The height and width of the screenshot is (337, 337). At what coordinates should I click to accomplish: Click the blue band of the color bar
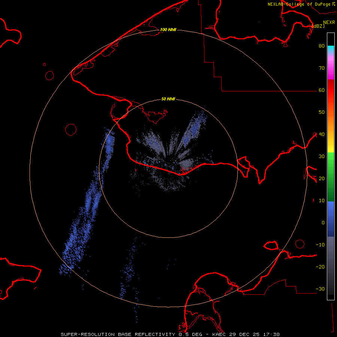pos(331,219)
